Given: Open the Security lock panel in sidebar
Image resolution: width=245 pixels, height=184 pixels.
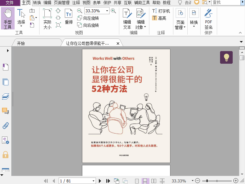Looking at the screenshot, I should (6, 155).
